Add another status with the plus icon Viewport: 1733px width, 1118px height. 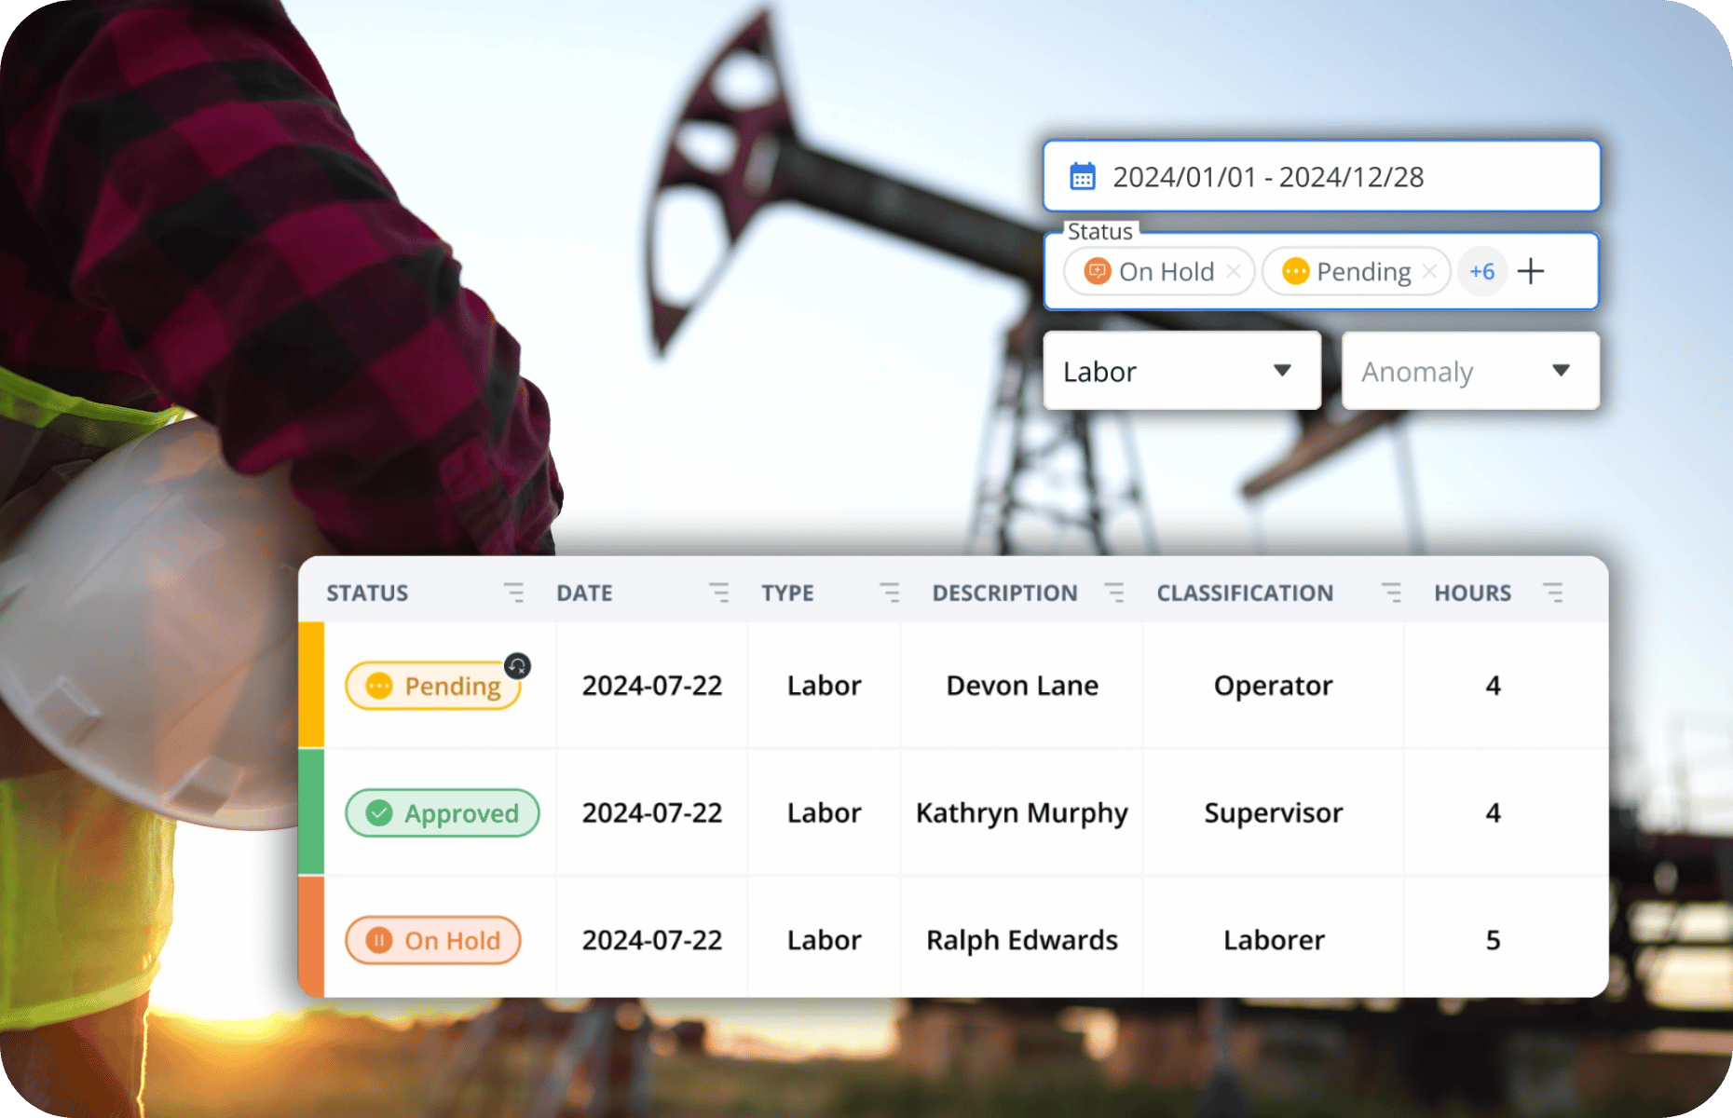(1531, 271)
